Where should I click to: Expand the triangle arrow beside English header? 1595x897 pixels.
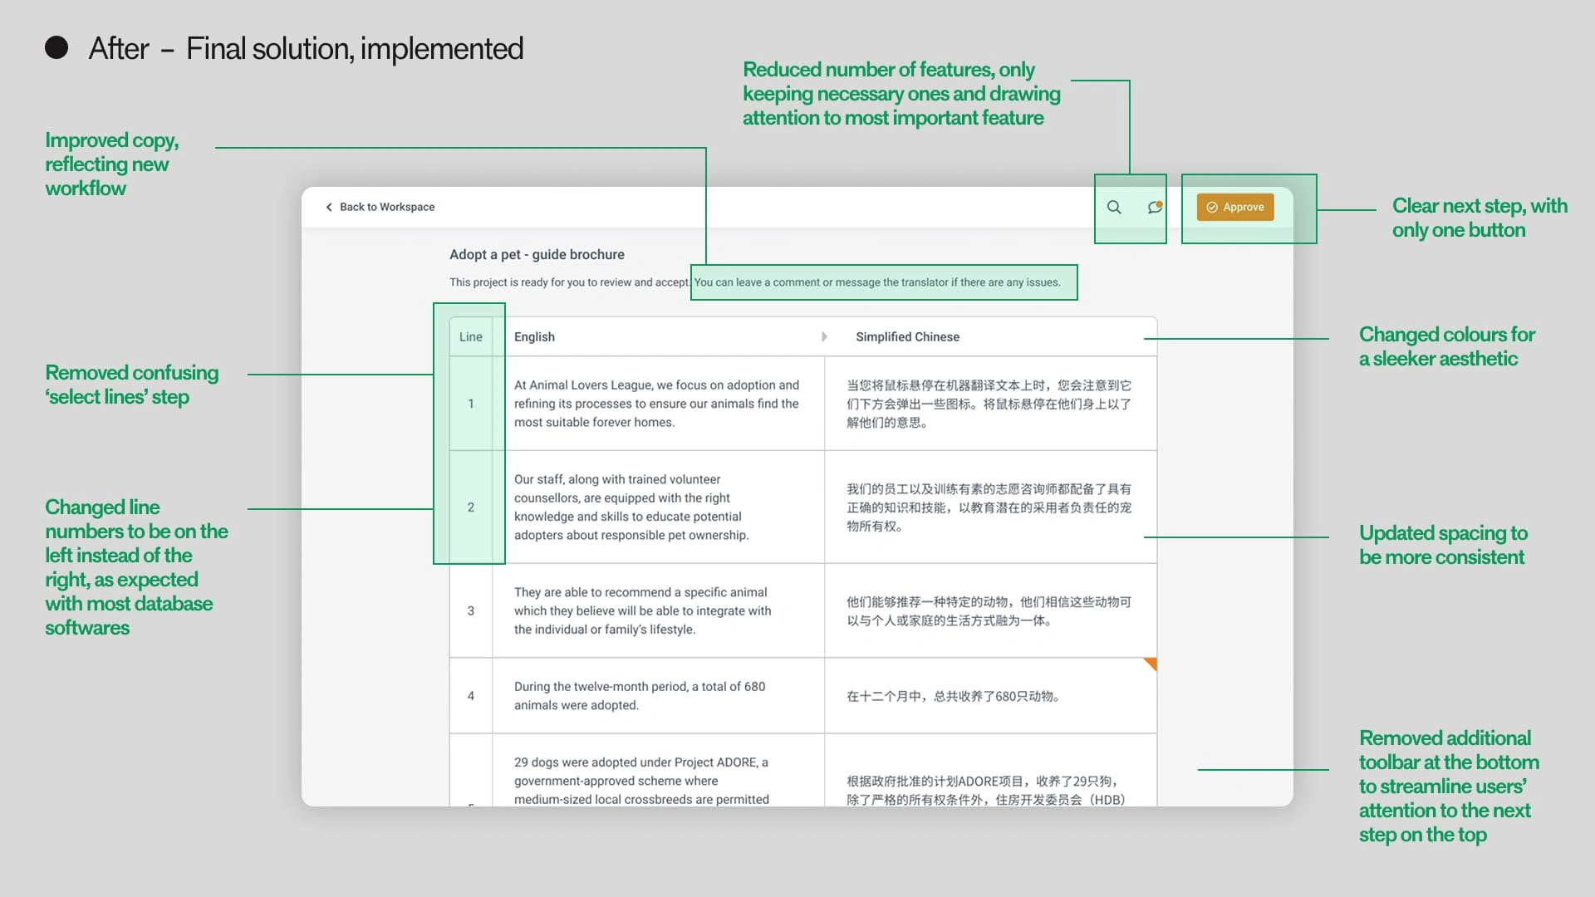point(824,336)
